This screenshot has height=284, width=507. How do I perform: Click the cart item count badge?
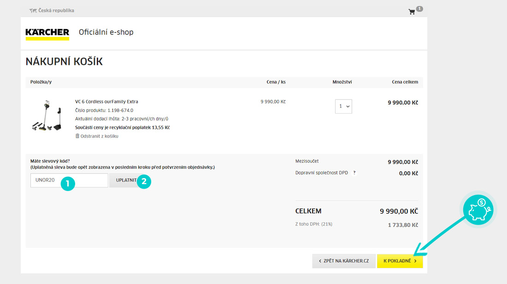(x=419, y=8)
